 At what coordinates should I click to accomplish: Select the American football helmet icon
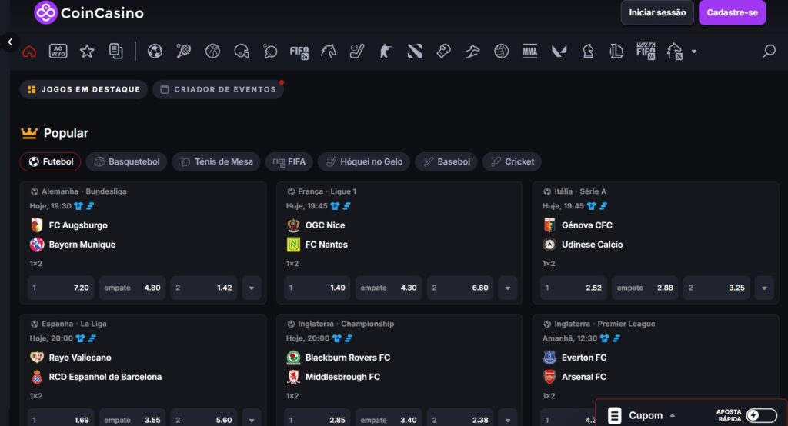pos(242,52)
